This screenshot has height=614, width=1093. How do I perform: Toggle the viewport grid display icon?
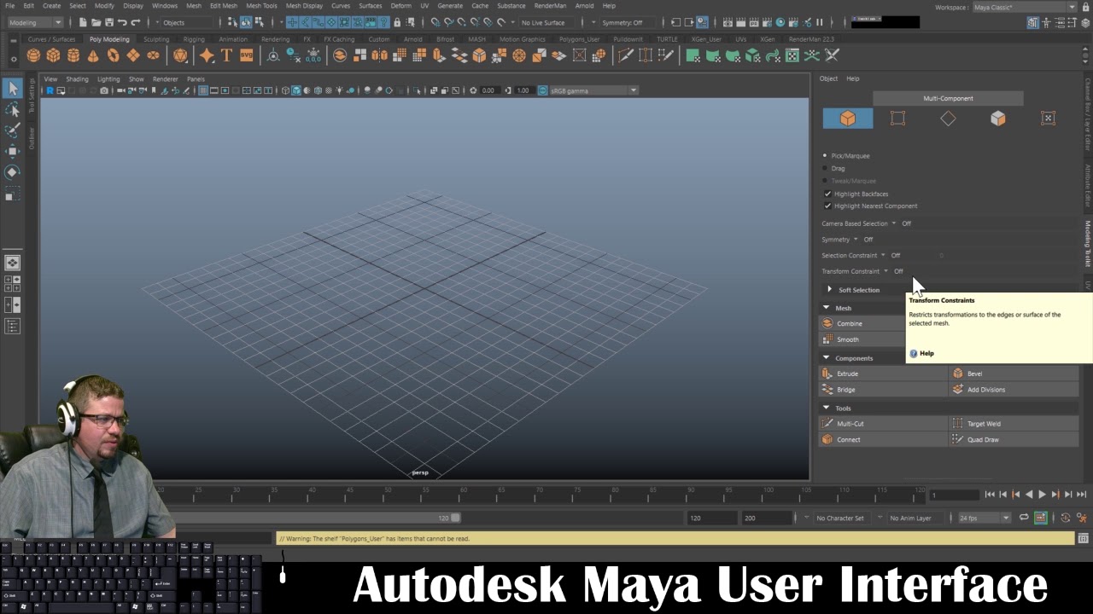(x=203, y=90)
